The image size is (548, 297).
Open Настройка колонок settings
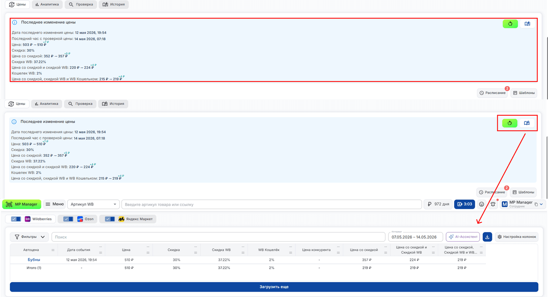pos(517,237)
